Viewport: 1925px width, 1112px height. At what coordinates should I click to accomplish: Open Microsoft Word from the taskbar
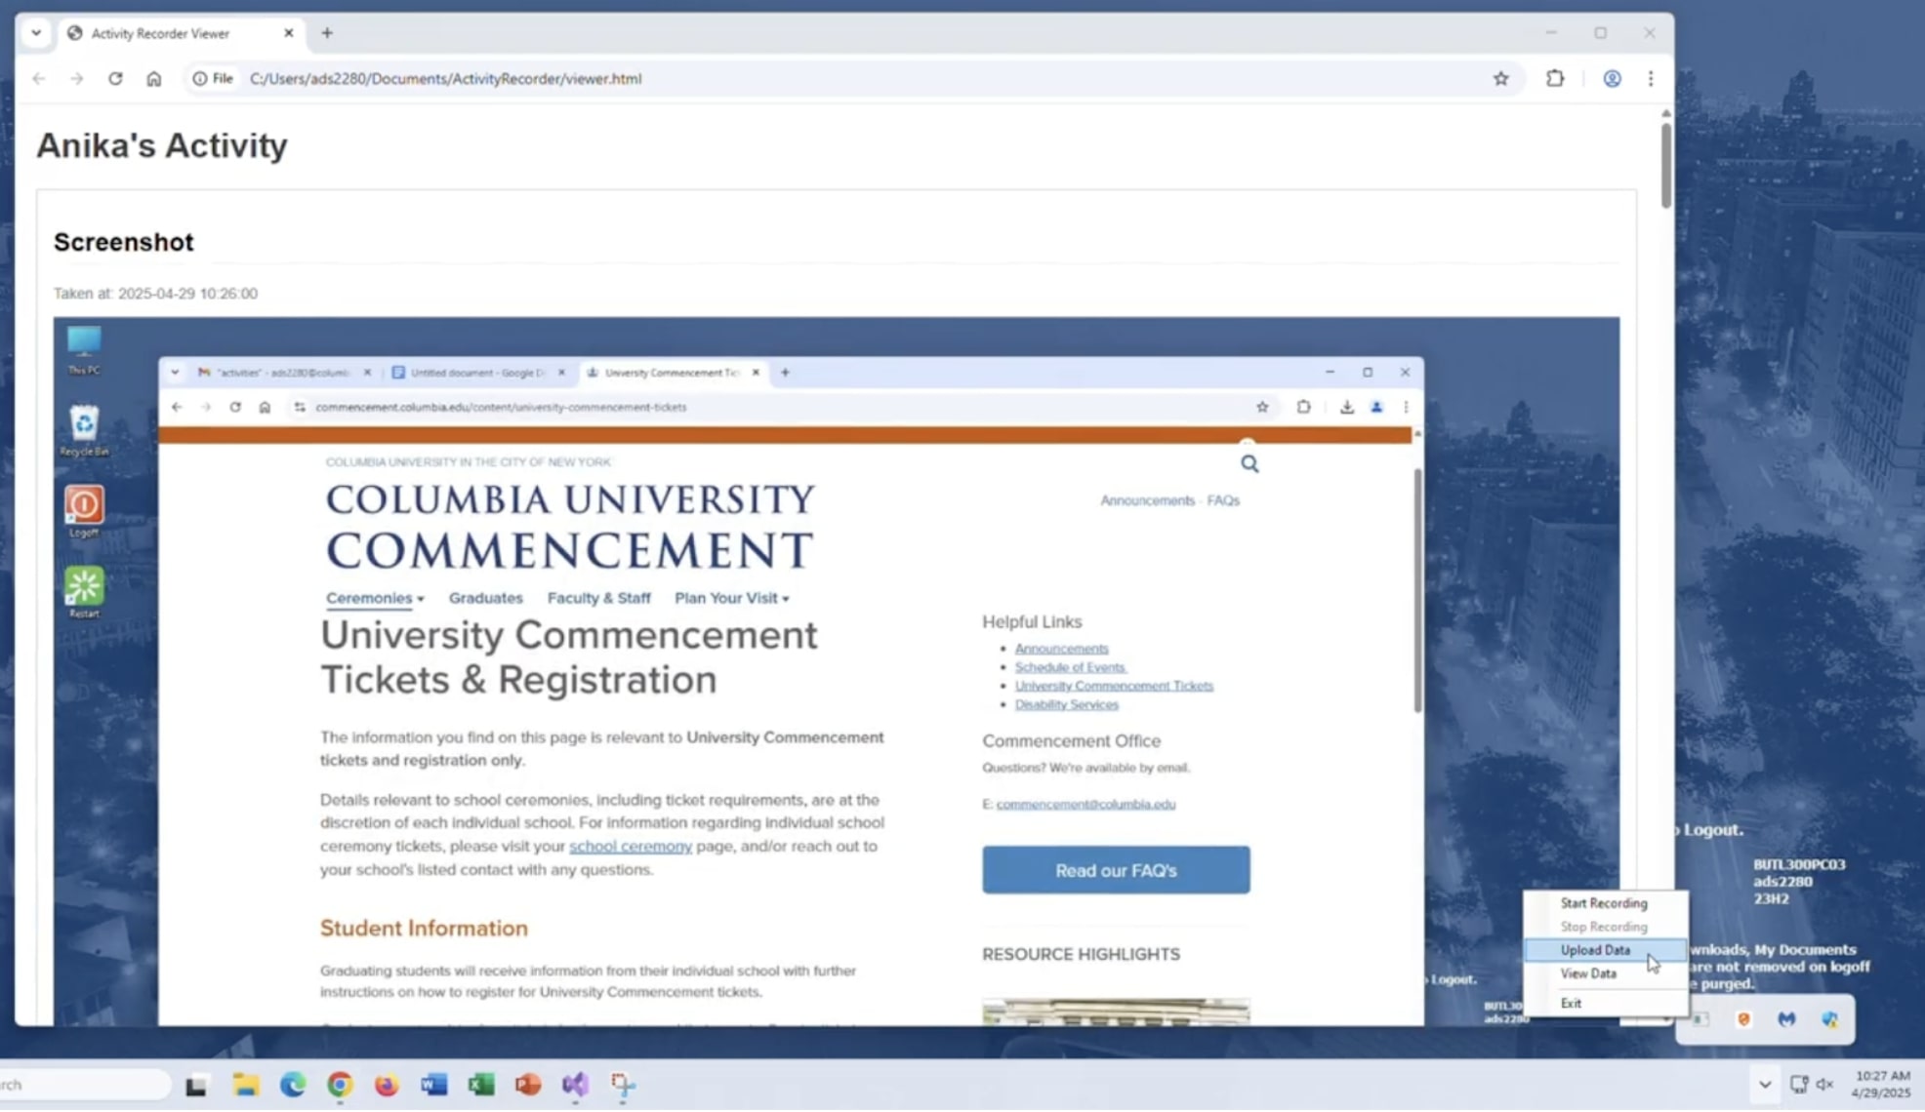[434, 1085]
